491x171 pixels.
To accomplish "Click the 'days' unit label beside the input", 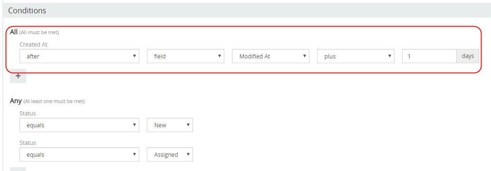I will 468,56.
